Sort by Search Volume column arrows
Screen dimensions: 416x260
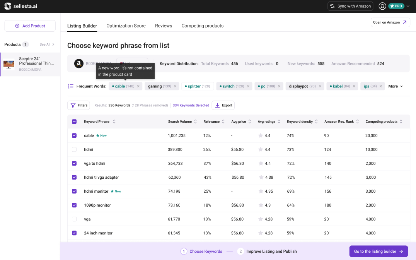tap(195, 121)
